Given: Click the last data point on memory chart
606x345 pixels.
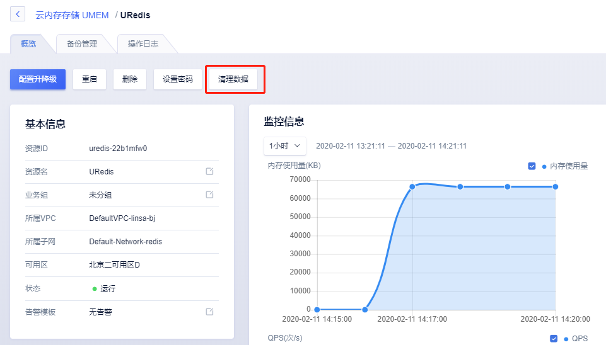Looking at the screenshot, I should [x=556, y=186].
